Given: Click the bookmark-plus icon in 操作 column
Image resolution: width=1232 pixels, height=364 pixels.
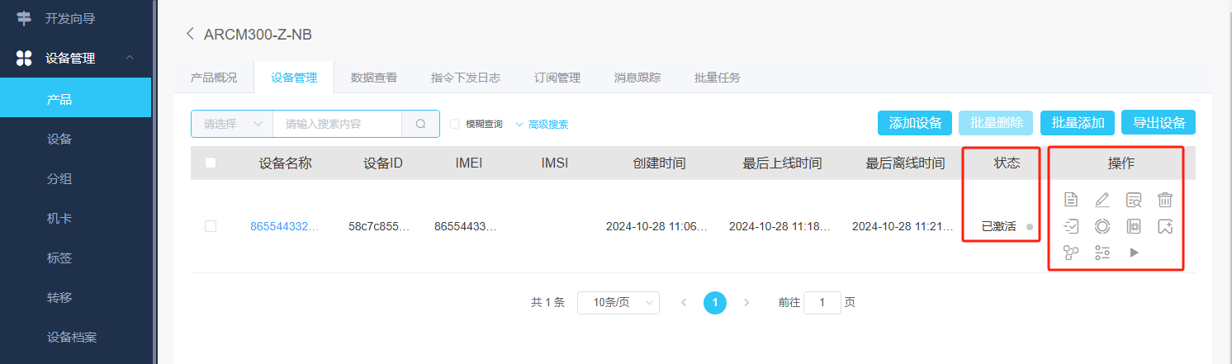Looking at the screenshot, I should (x=1164, y=226).
